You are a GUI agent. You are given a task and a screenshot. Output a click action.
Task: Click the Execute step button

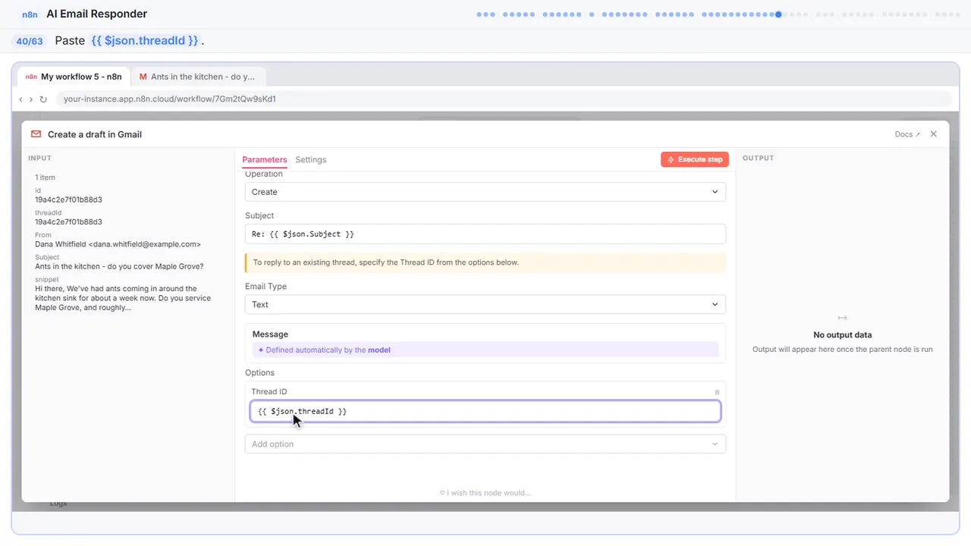(695, 159)
